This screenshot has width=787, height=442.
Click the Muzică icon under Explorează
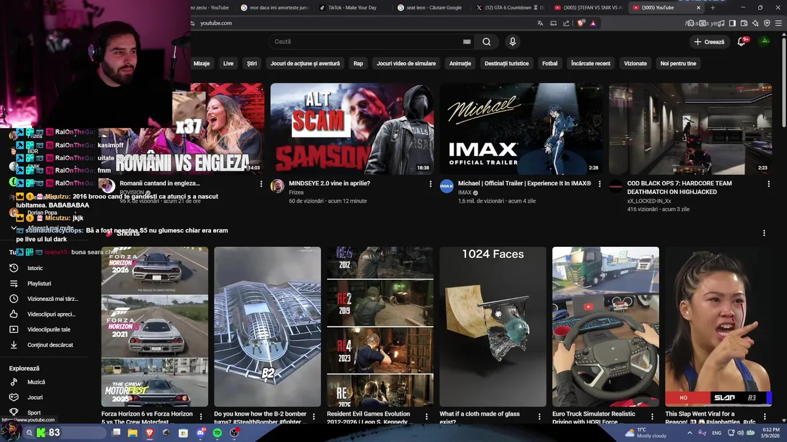(14, 382)
